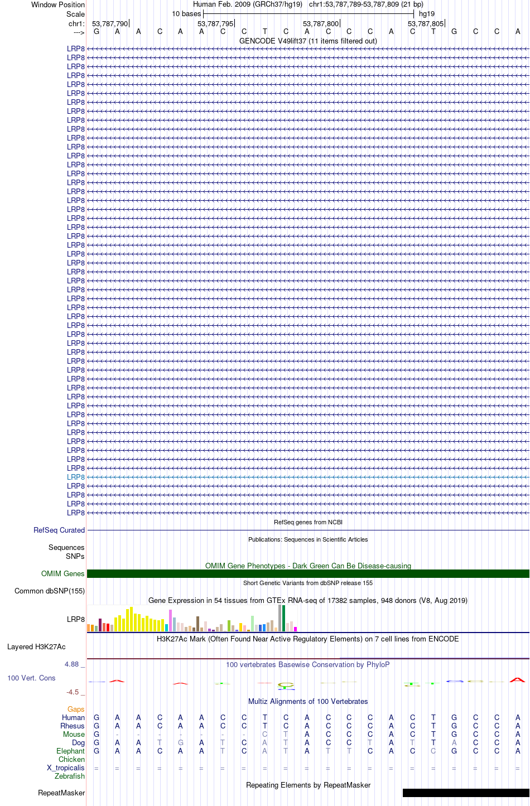Viewport: 530px width, 806px height.
Task: Select the Mouse alignment row label
Action: coord(74,734)
